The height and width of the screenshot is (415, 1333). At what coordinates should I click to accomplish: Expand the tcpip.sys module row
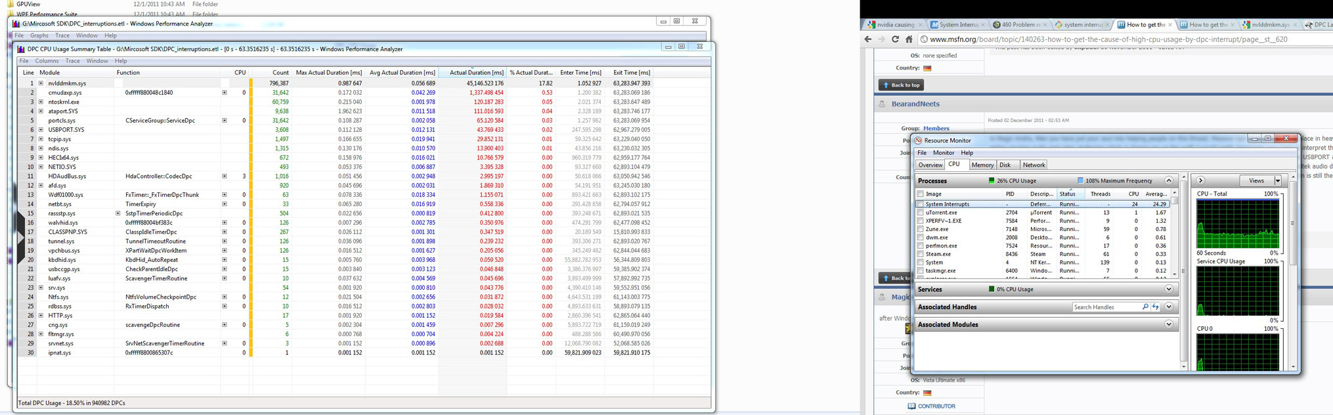coord(41,139)
